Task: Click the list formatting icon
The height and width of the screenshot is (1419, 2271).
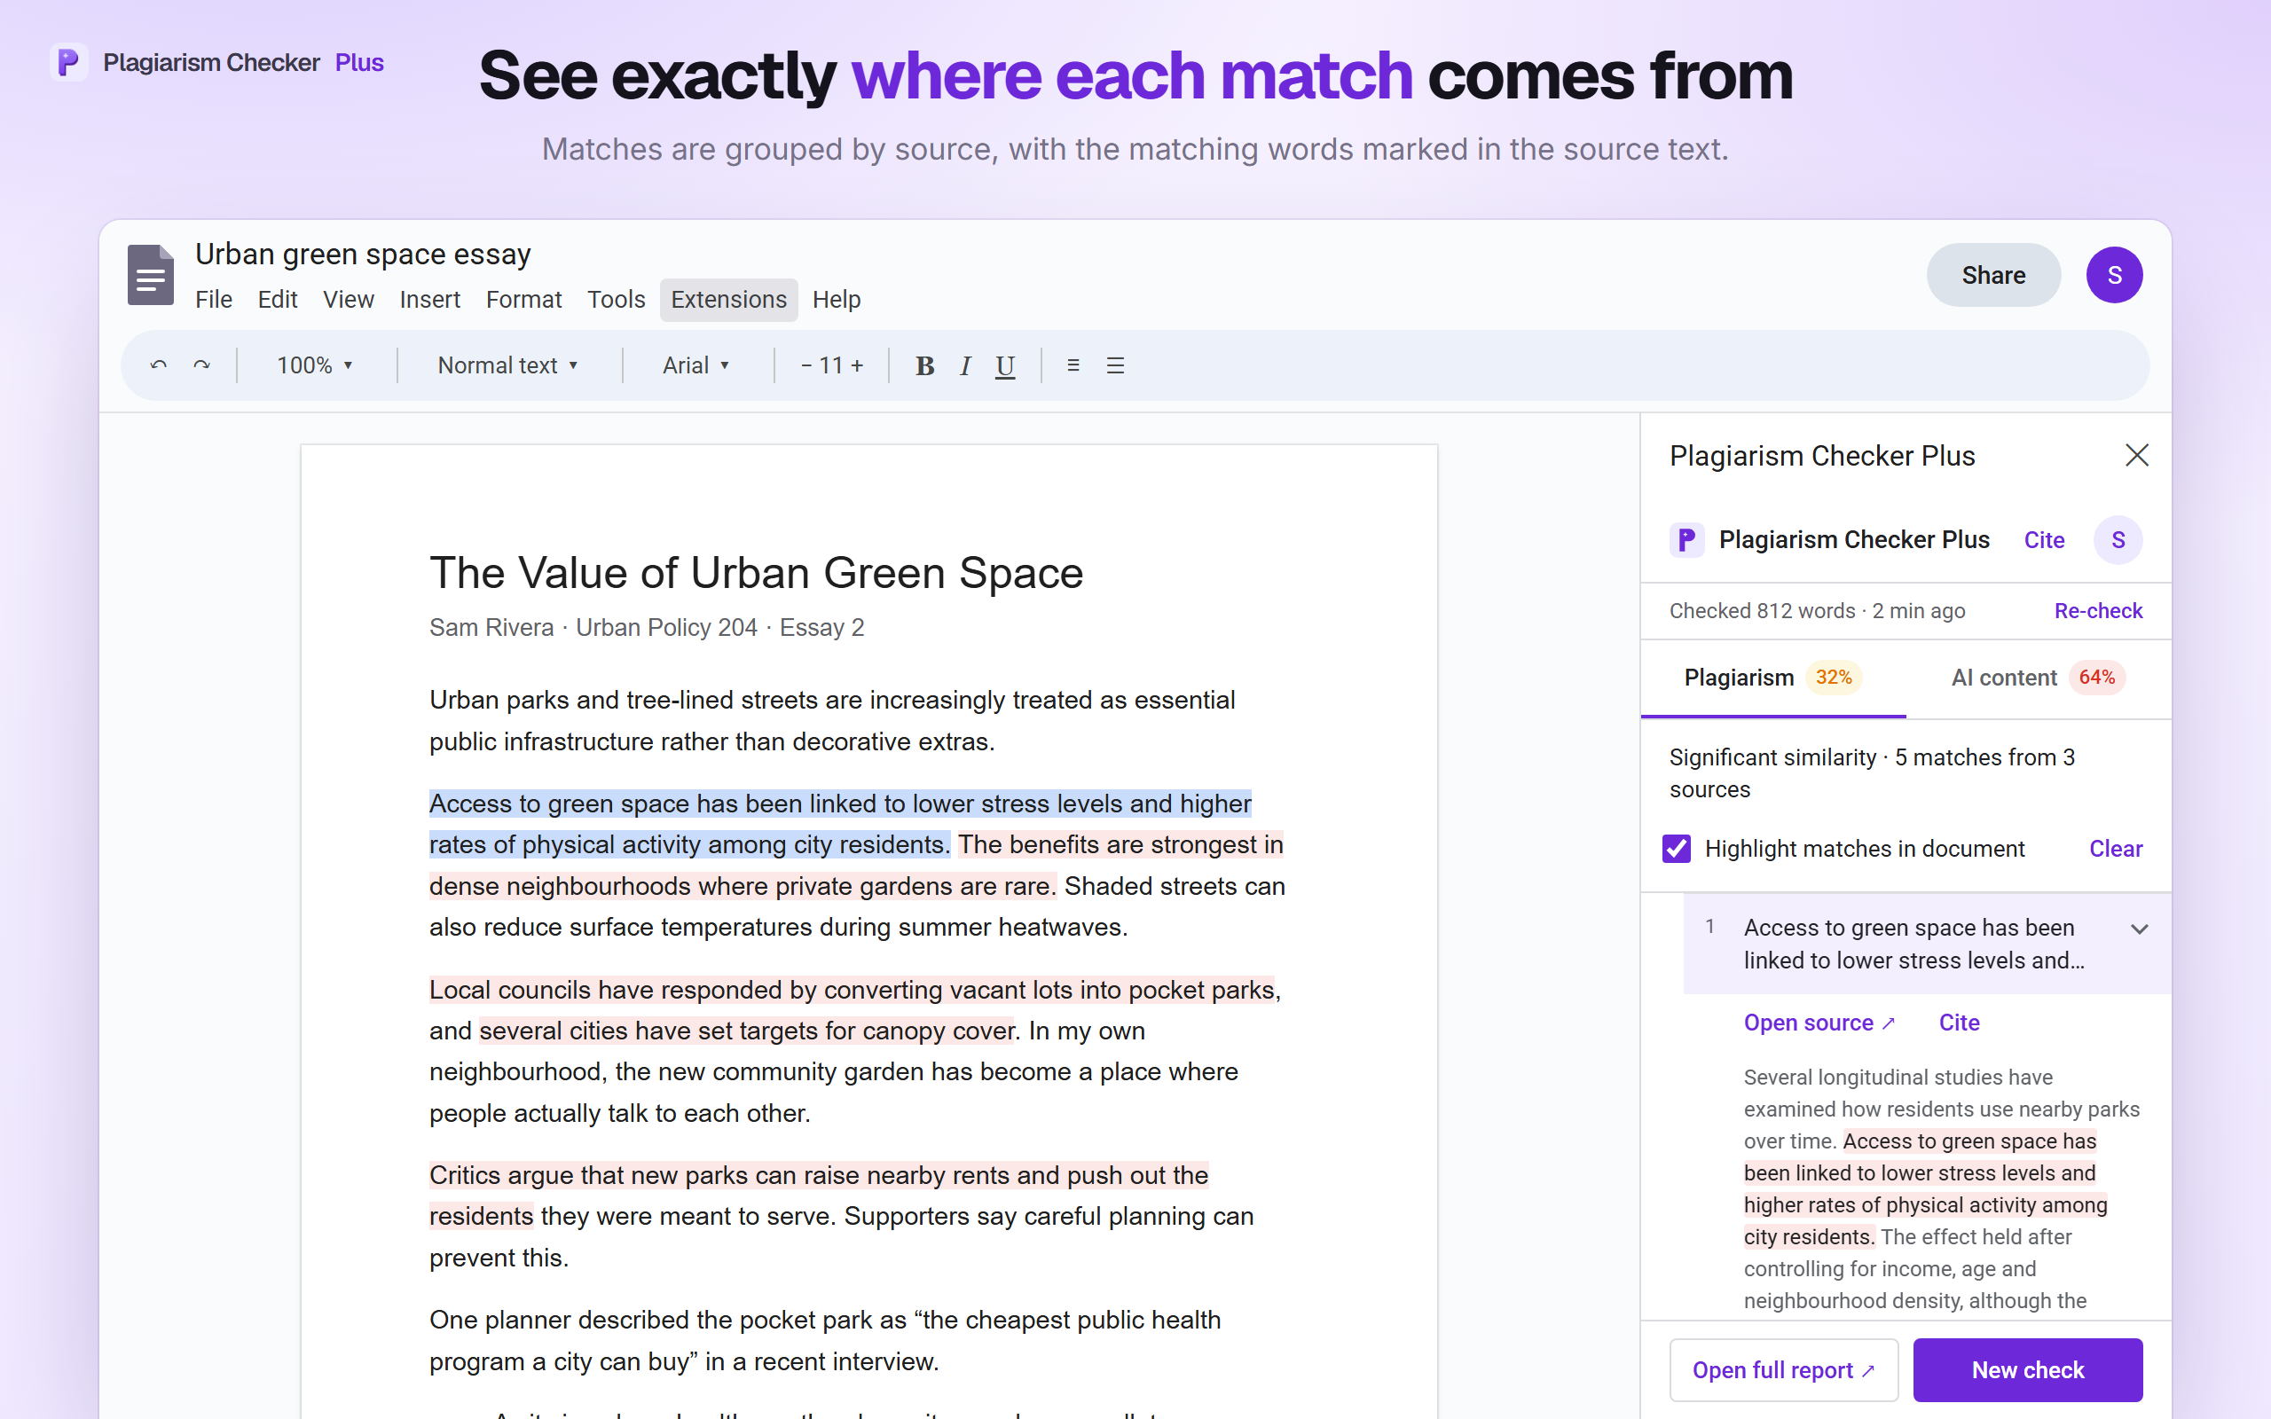Action: [1115, 365]
